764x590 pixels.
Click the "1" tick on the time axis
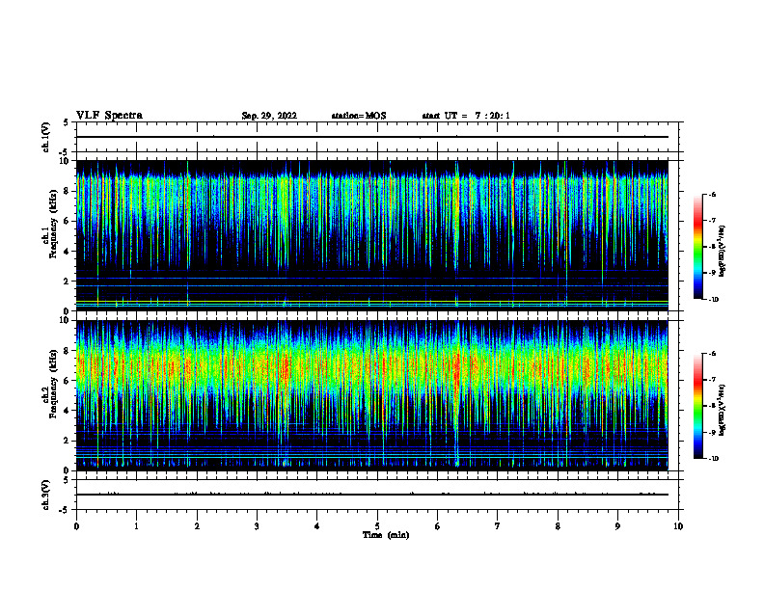tap(136, 526)
